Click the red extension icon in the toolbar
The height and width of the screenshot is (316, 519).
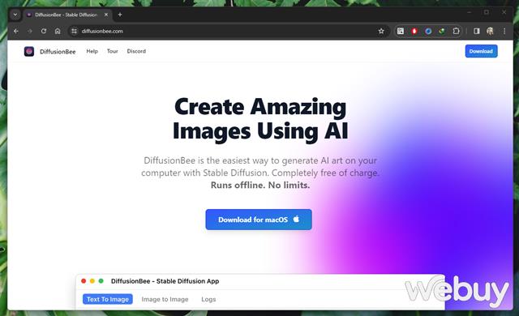point(414,31)
